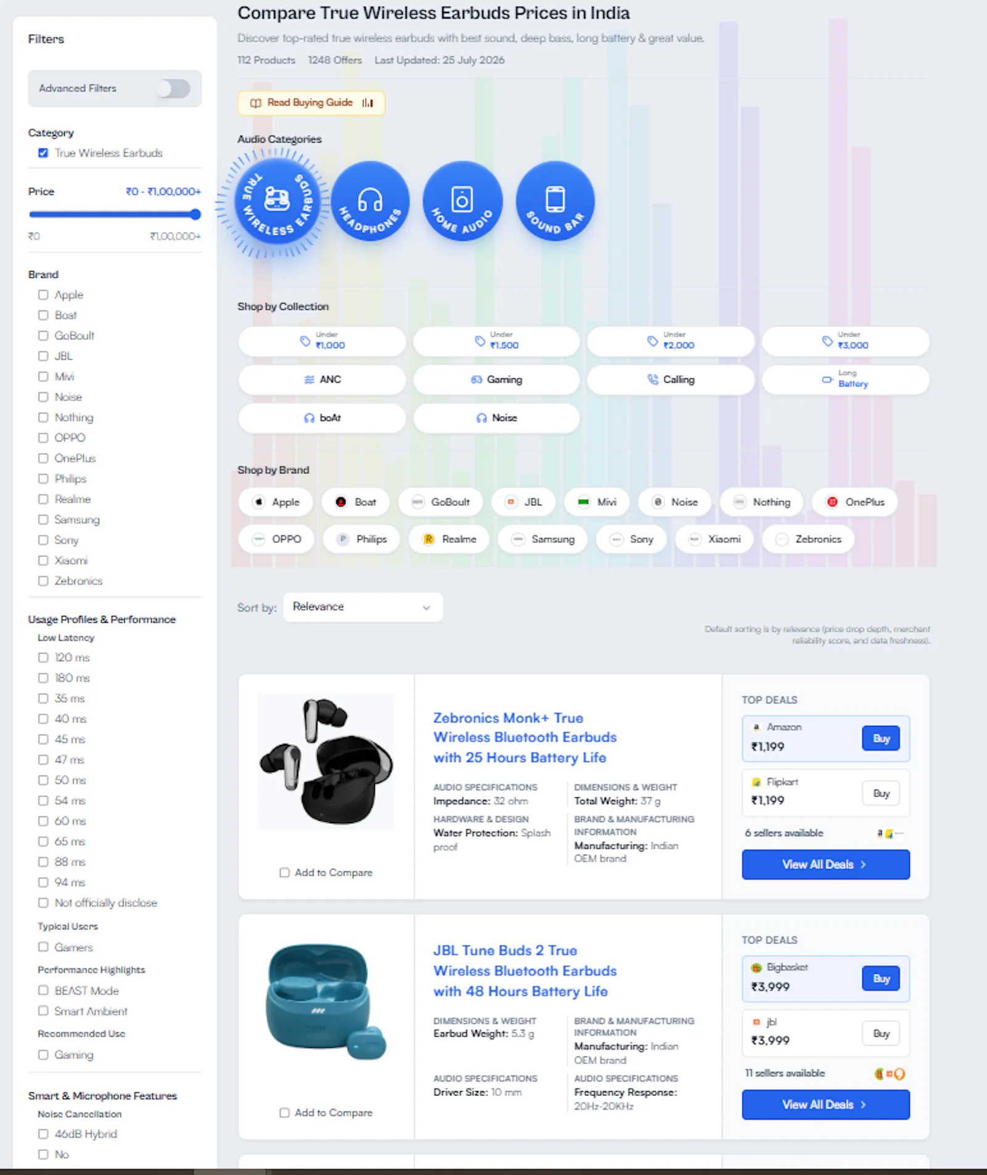Image resolution: width=987 pixels, height=1175 pixels.
Task: Click the Zebronics brand chip
Action: tap(808, 539)
